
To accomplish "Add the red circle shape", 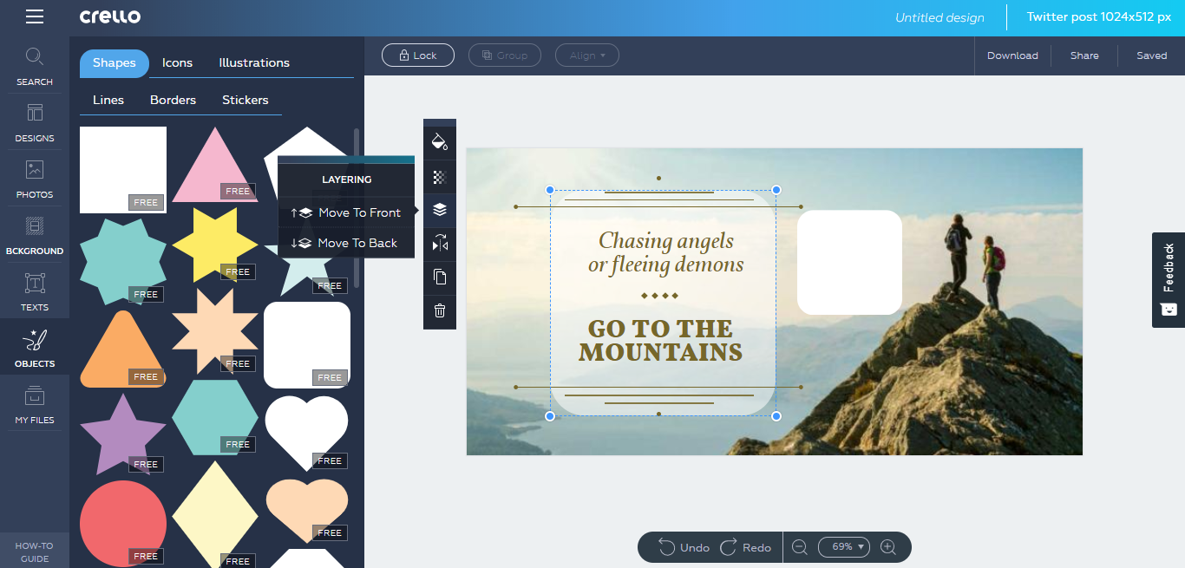I will 123,524.
